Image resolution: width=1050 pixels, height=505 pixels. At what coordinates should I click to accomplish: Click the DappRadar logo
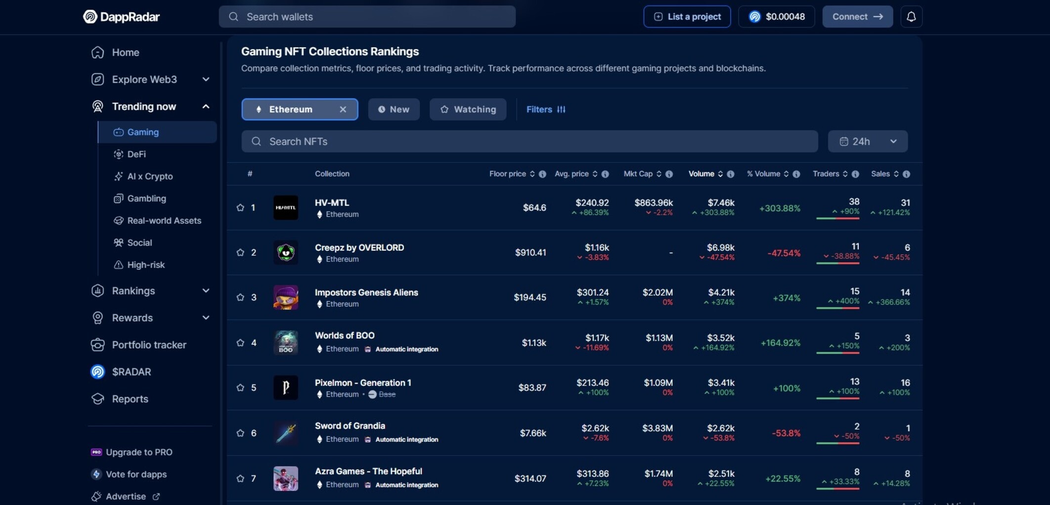(x=122, y=17)
